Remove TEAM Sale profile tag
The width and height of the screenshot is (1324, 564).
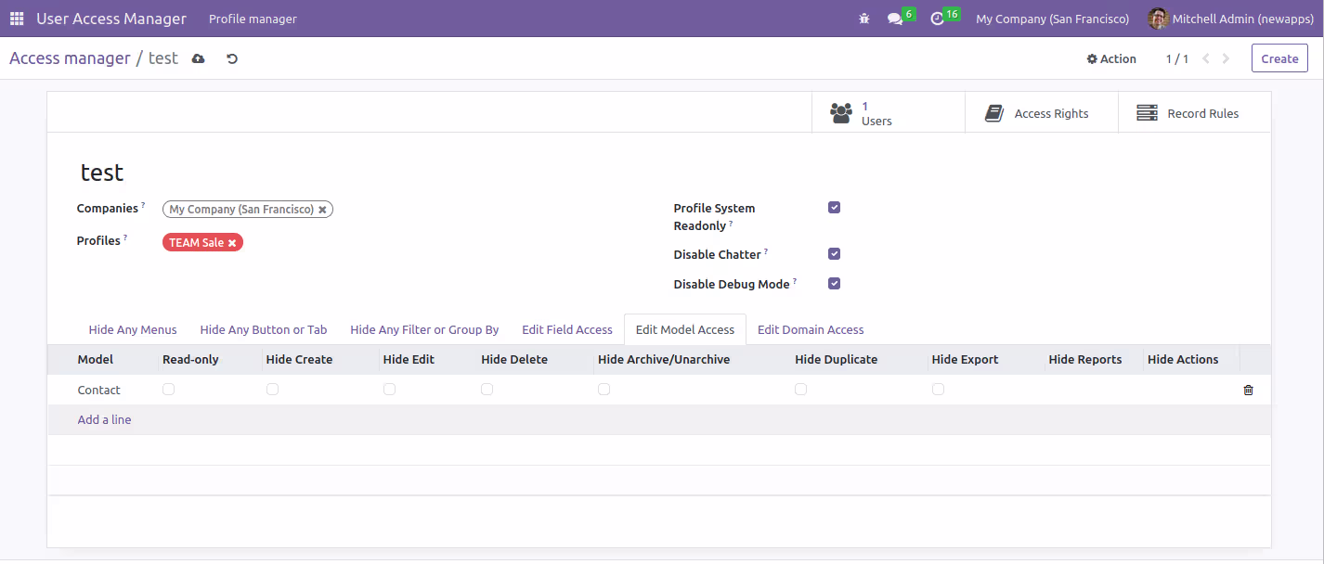232,243
